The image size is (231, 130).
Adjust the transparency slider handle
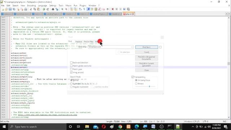149,87
